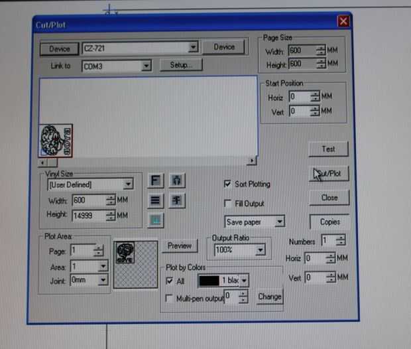Click the horizontal lines alignment icon
The height and width of the screenshot is (349, 411).
(155, 200)
